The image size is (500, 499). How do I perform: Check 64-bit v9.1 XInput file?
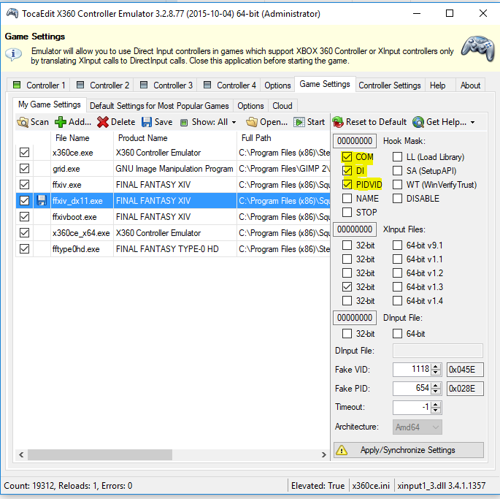coord(397,245)
